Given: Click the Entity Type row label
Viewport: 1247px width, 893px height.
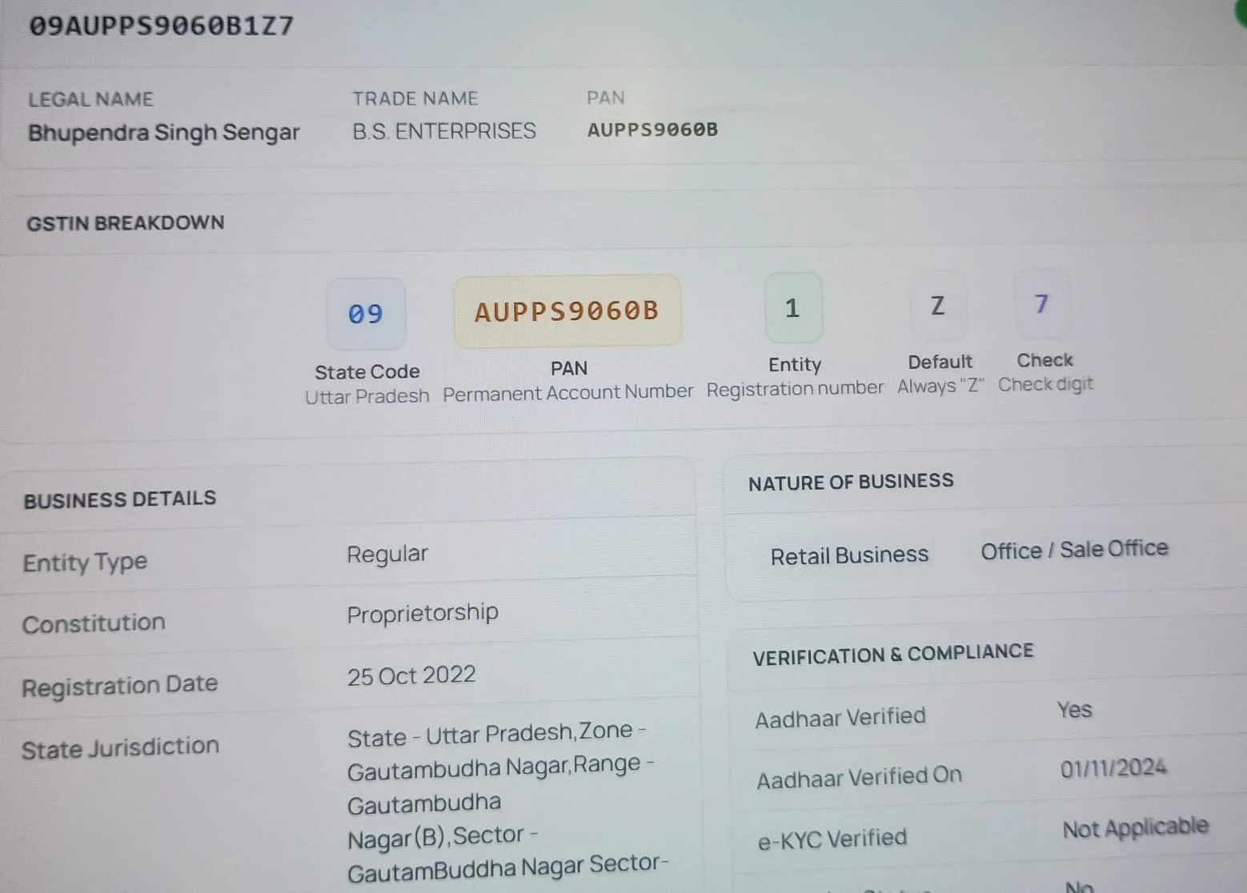Looking at the screenshot, I should coord(85,563).
